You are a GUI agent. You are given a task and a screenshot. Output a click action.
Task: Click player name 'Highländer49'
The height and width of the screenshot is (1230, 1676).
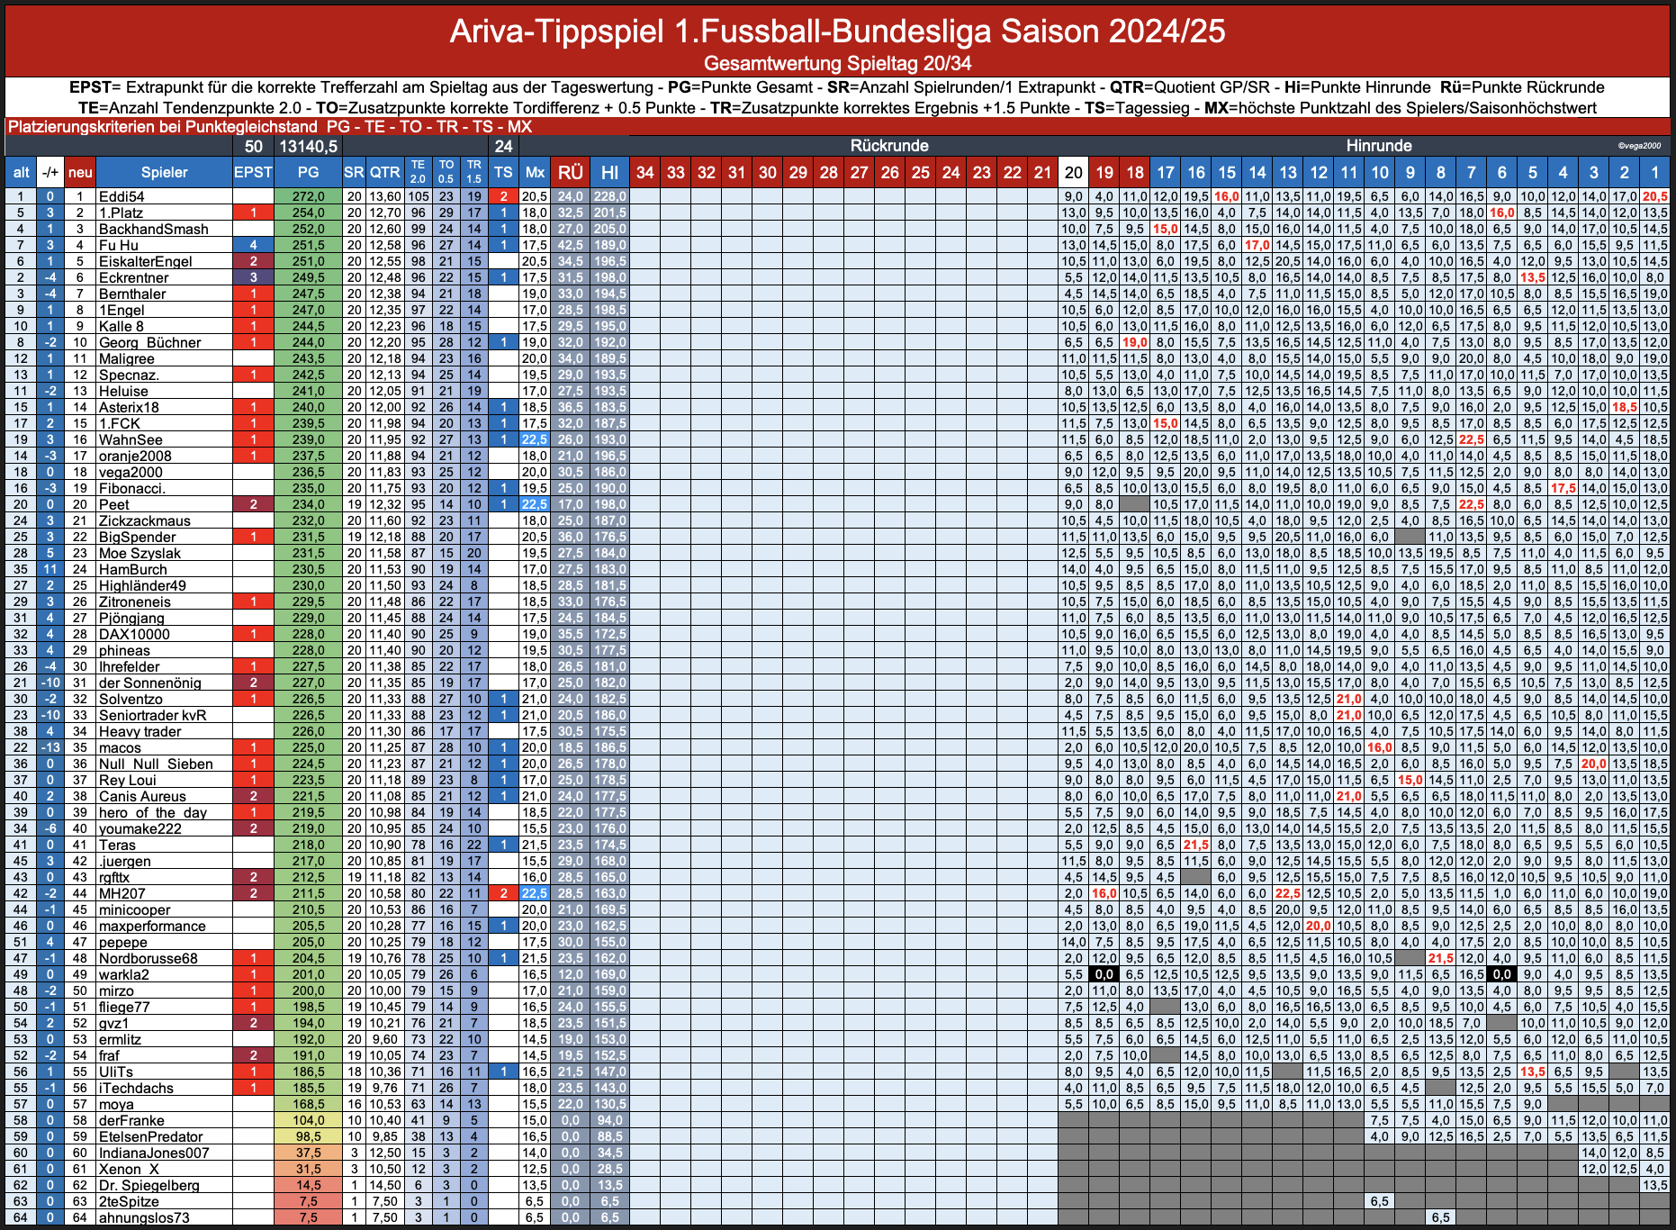coord(142,585)
